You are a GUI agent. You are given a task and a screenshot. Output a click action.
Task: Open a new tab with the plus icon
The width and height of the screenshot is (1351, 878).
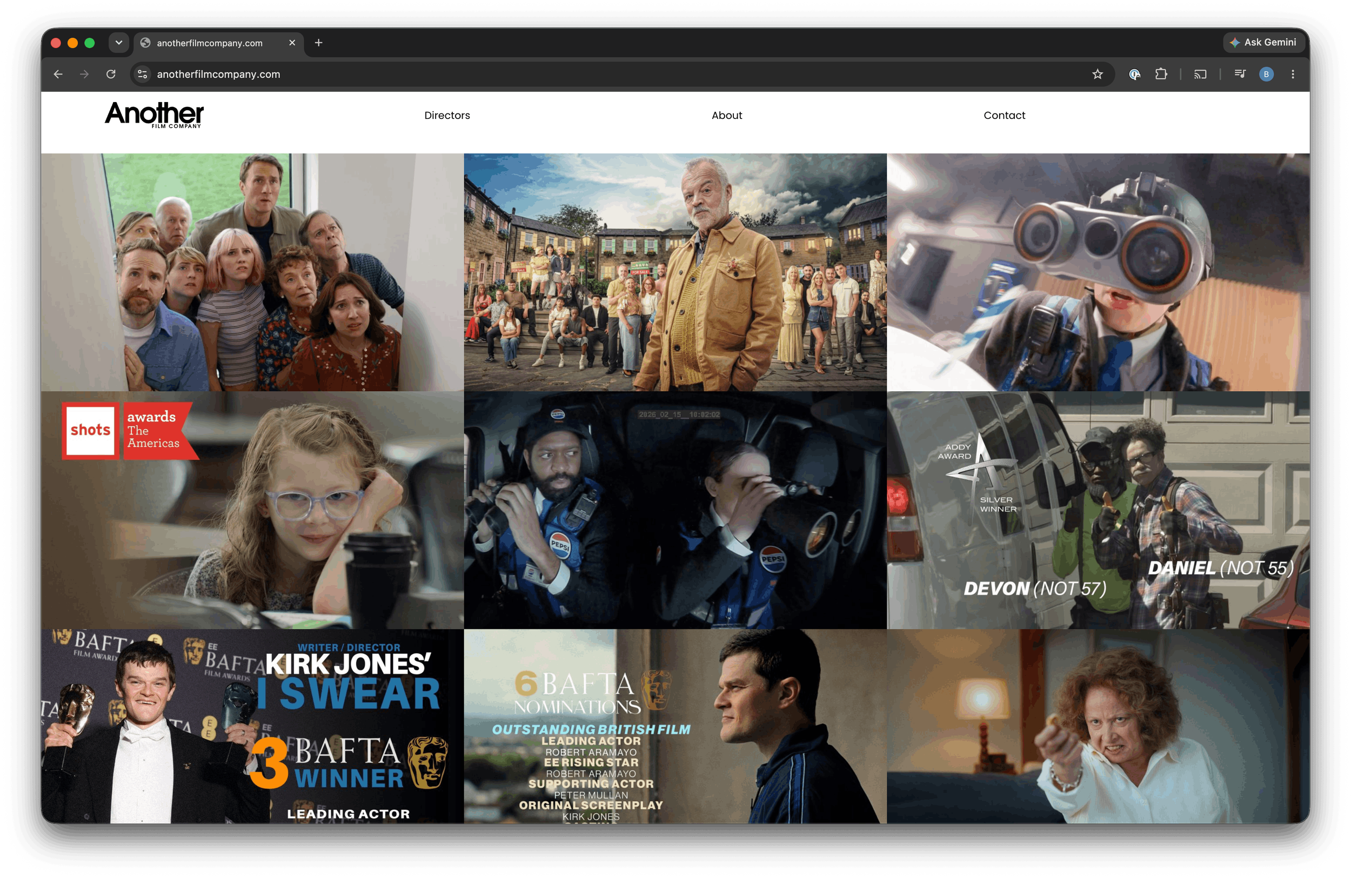[x=318, y=43]
